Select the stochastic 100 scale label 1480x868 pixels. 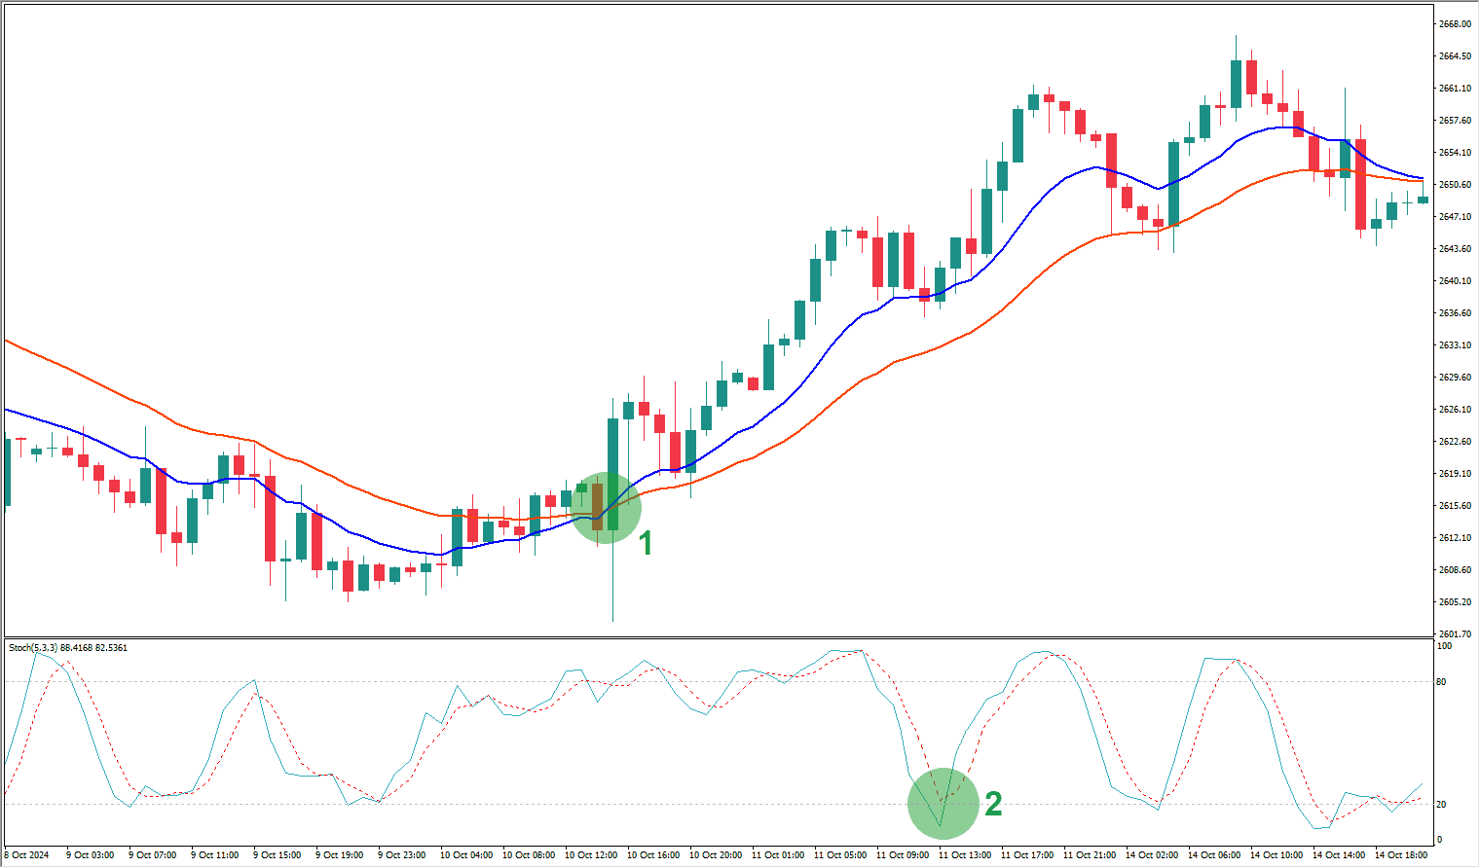pyautogui.click(x=1445, y=646)
